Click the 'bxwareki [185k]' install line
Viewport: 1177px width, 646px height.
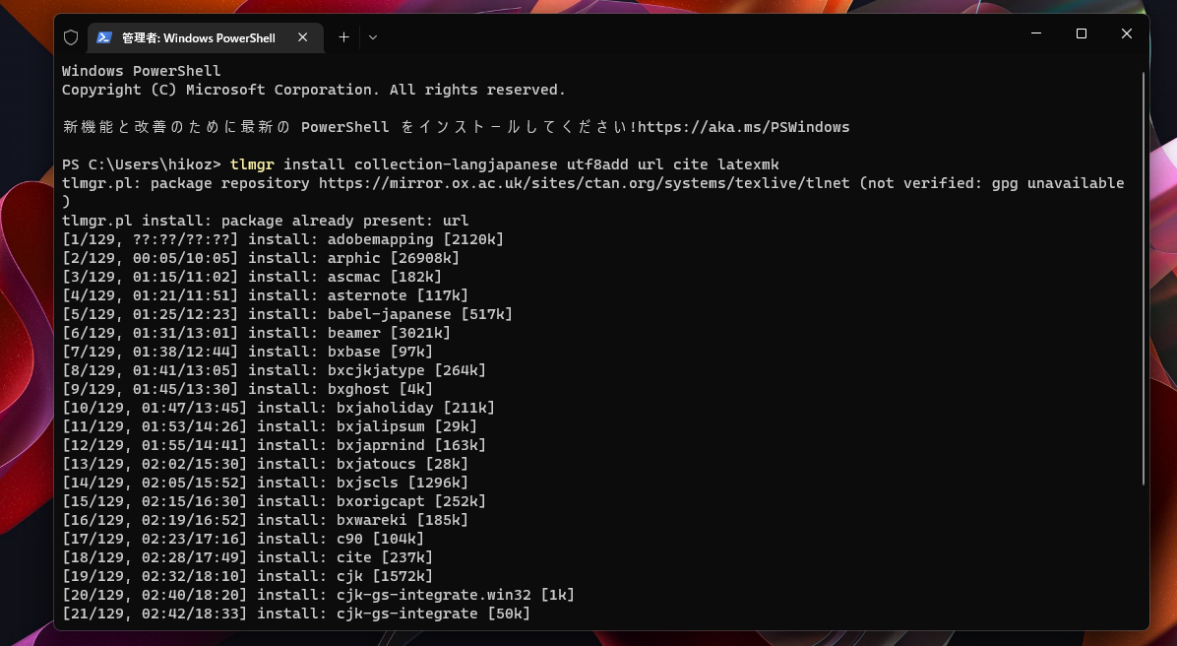265,521
